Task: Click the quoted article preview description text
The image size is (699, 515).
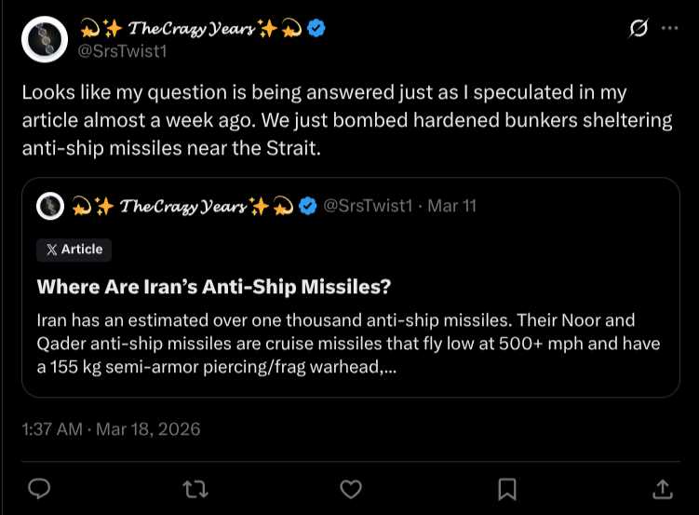Action: (349, 344)
